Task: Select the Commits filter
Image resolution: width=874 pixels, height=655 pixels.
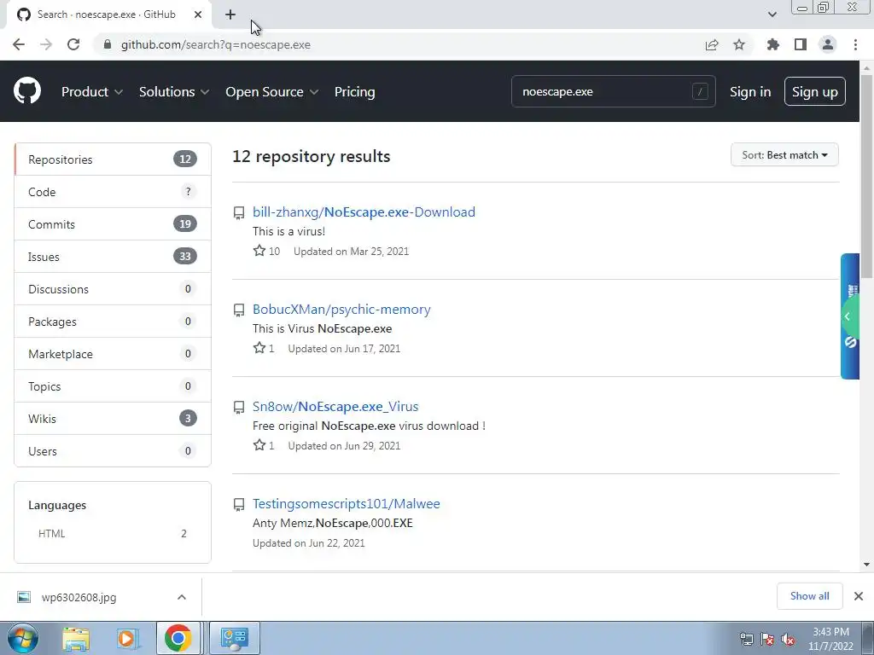Action: coord(113,224)
